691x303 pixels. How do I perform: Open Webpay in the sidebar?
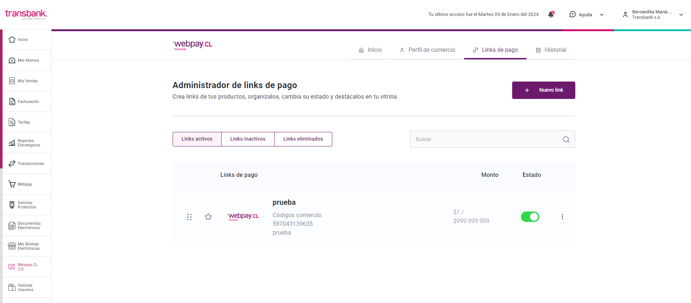coord(27,184)
